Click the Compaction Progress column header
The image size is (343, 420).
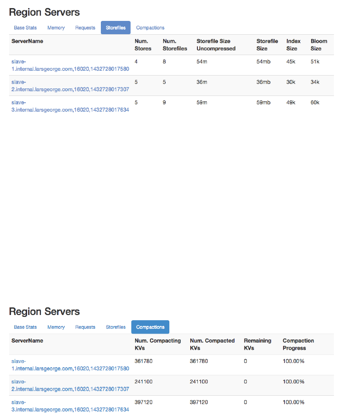(x=298, y=344)
